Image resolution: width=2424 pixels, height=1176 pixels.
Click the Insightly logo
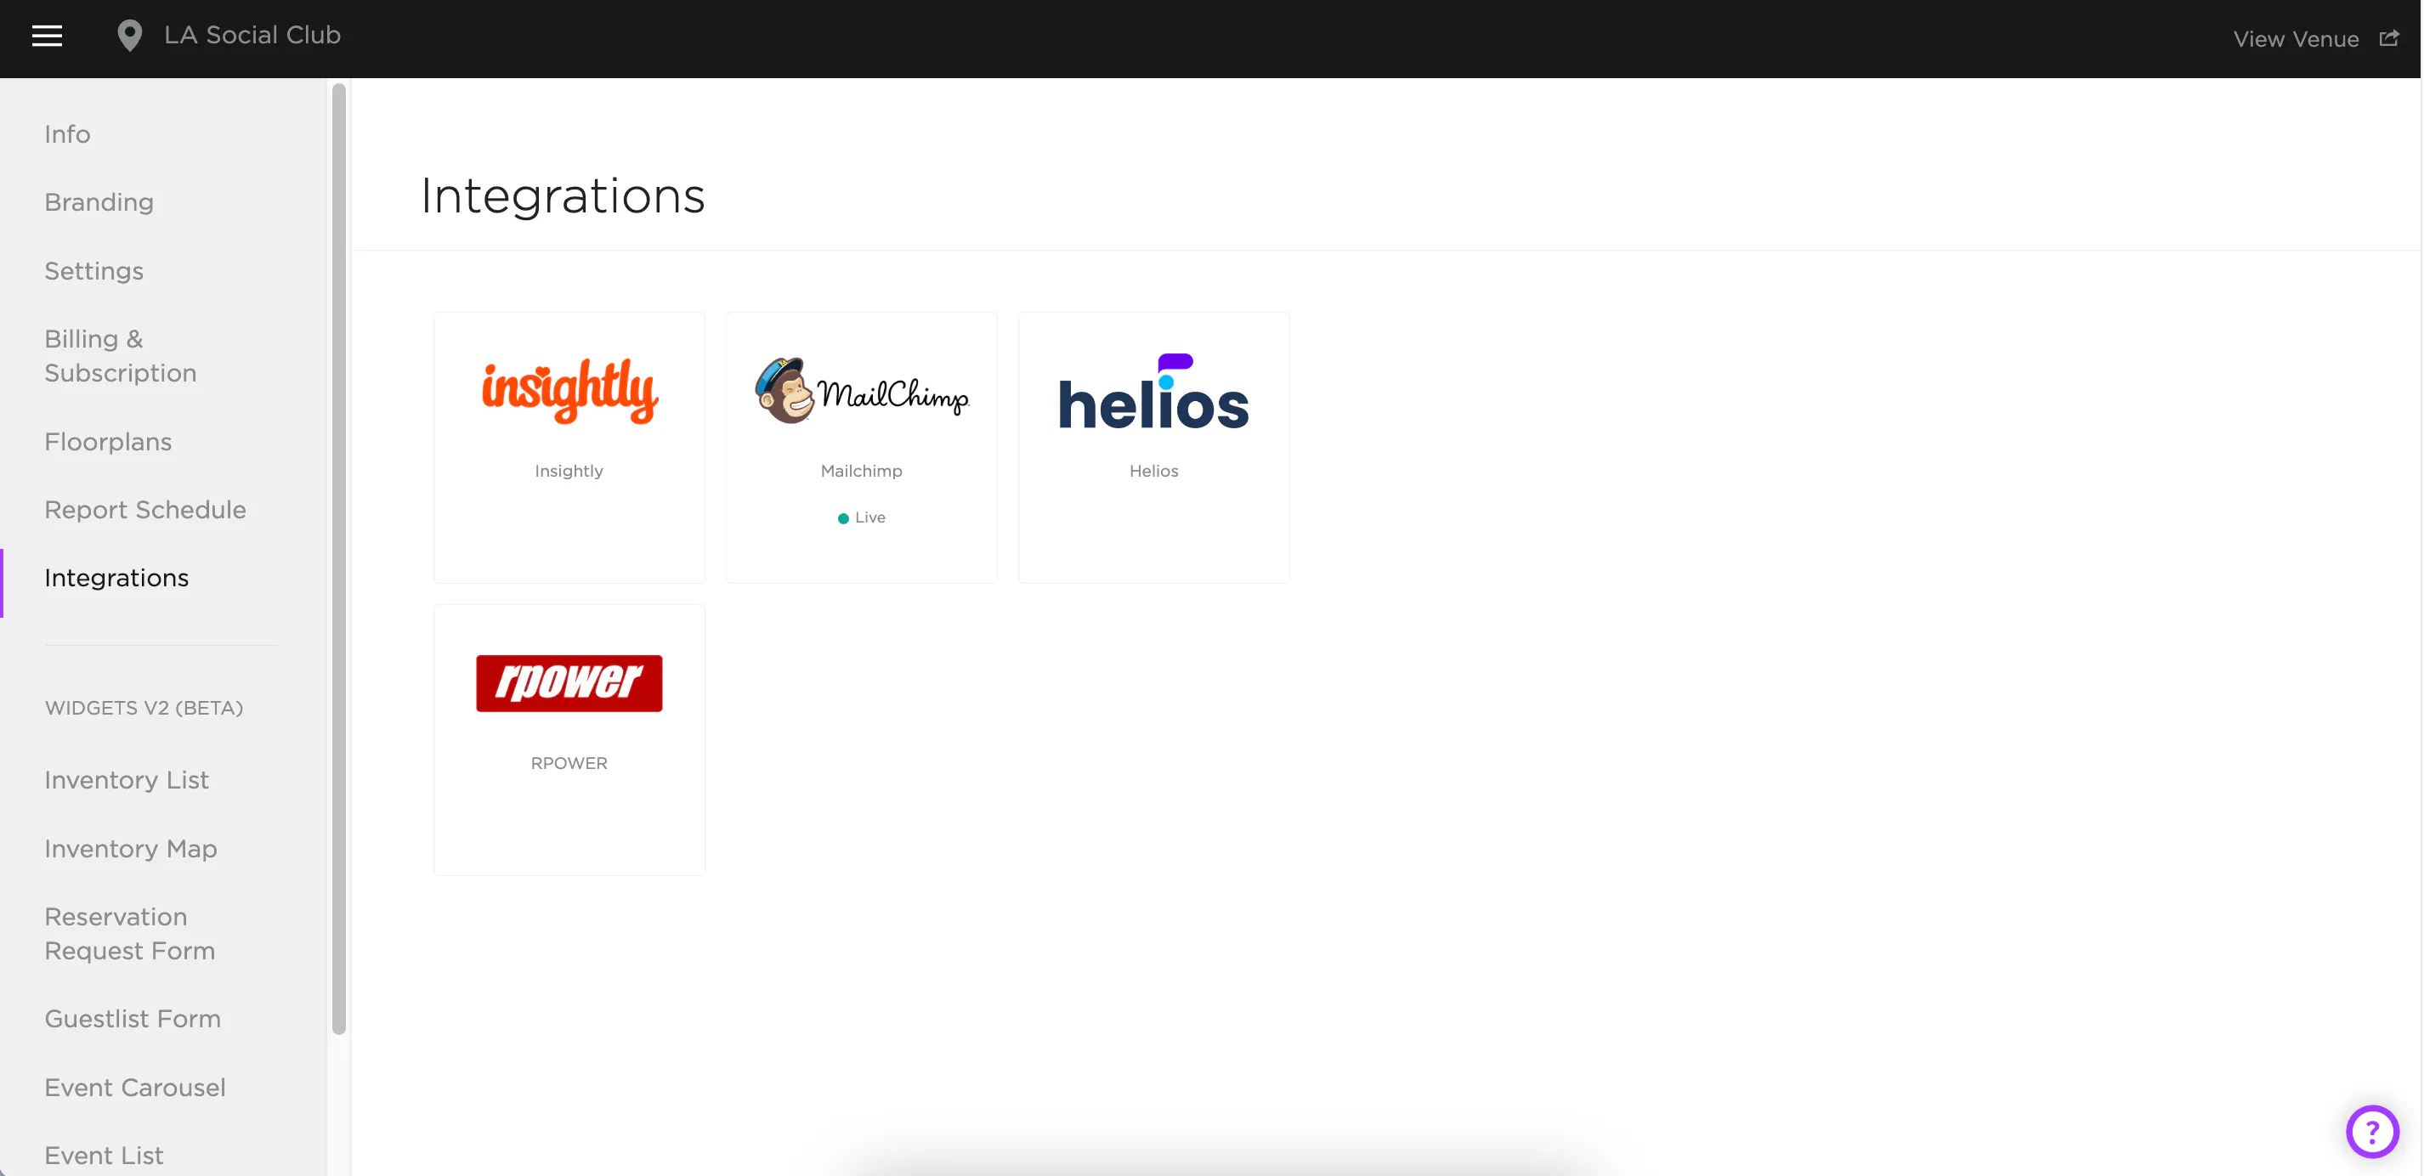[x=569, y=390]
